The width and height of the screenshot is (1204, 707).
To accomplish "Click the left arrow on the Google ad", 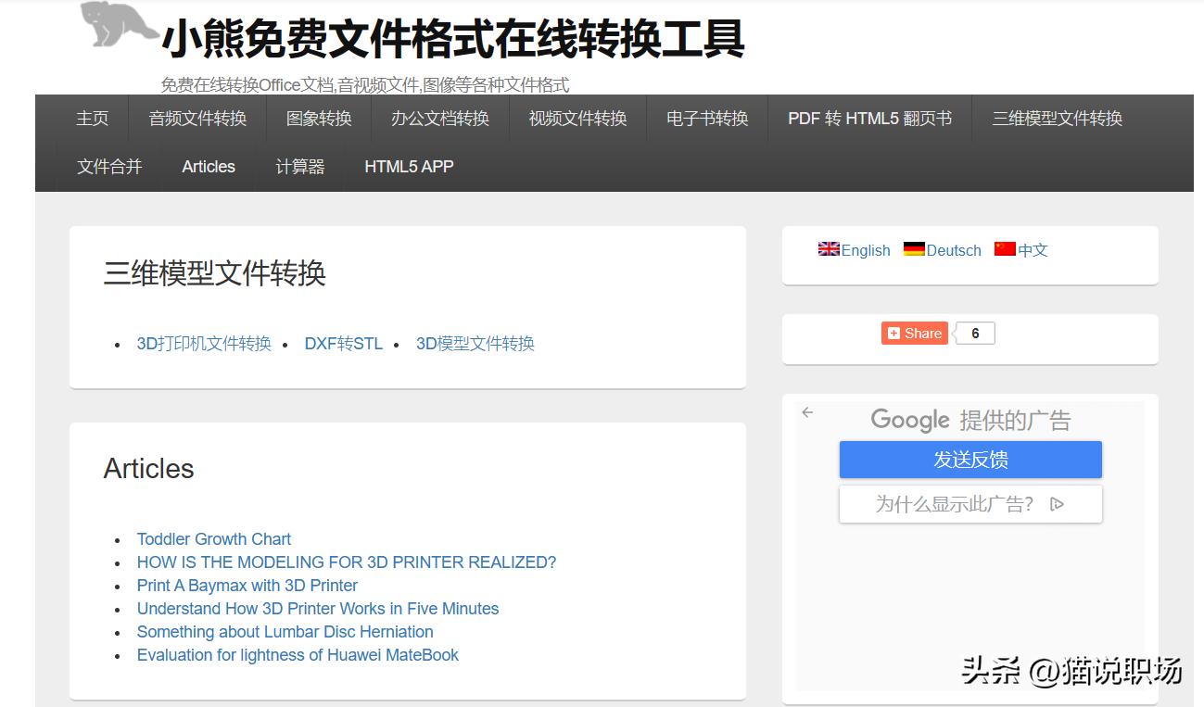I will coord(806,411).
